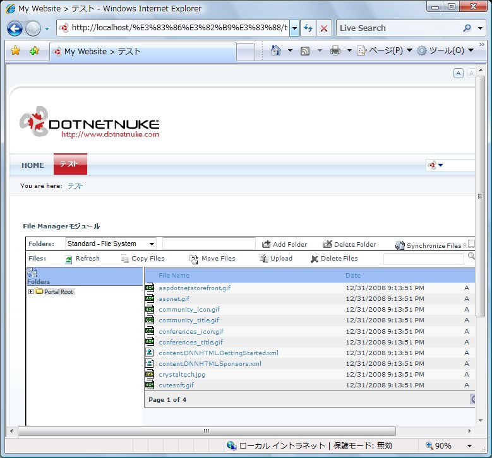
Task: Open the recent pages dropdown arrow
Action: click(47, 29)
